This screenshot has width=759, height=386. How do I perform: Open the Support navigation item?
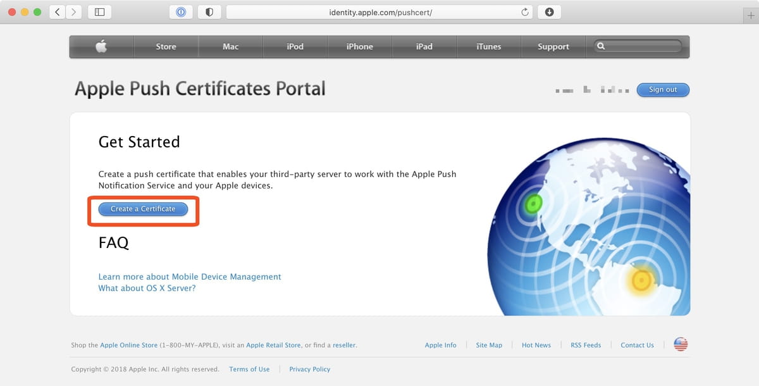553,46
